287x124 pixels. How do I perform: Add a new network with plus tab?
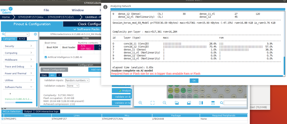[59, 75]
